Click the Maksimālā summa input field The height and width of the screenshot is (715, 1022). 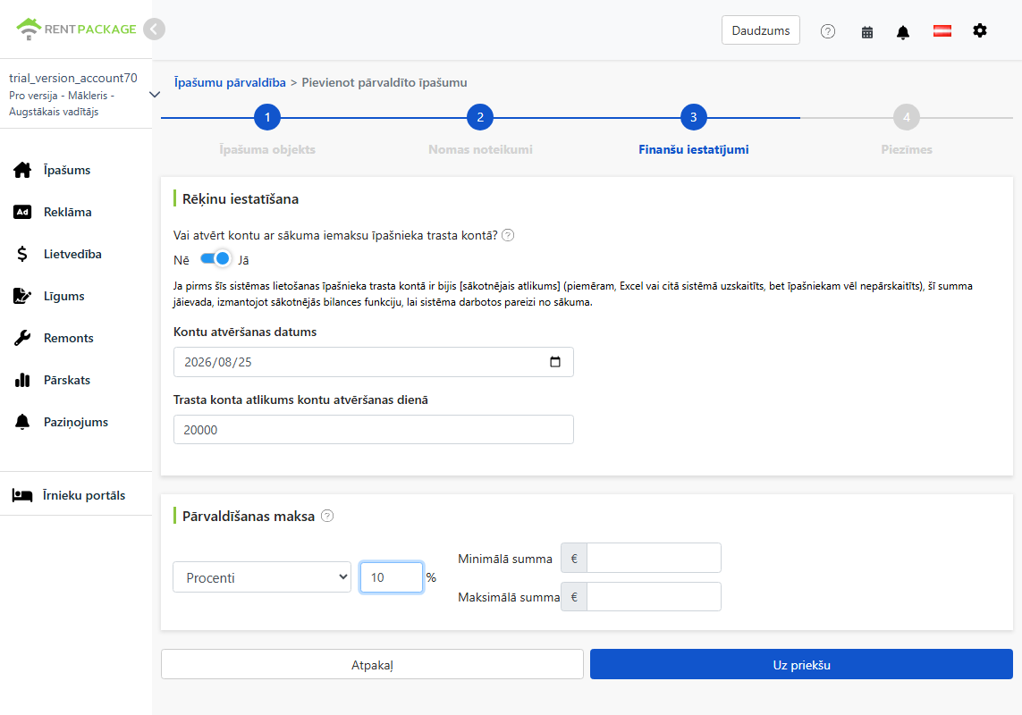click(x=654, y=596)
